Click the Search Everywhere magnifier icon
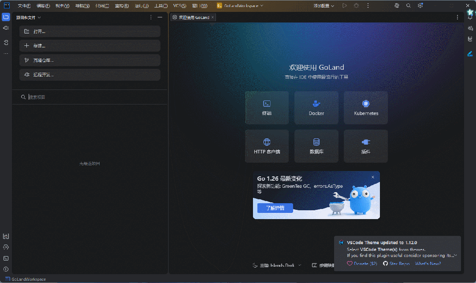This screenshot has height=283, width=476. 408,5
